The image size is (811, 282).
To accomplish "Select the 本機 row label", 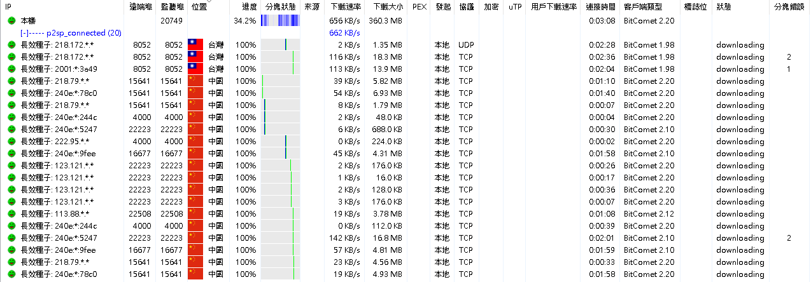I will point(29,21).
